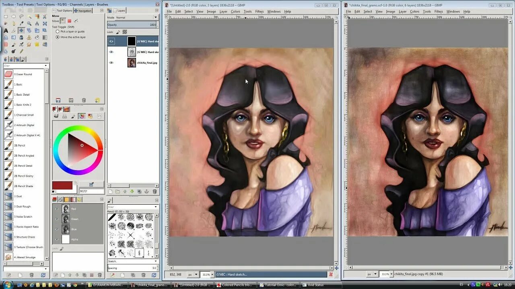Select the Pencil tool in toolbox

pos(21,51)
